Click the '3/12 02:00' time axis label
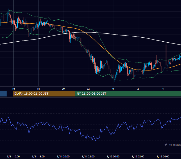 pos(138,156)
